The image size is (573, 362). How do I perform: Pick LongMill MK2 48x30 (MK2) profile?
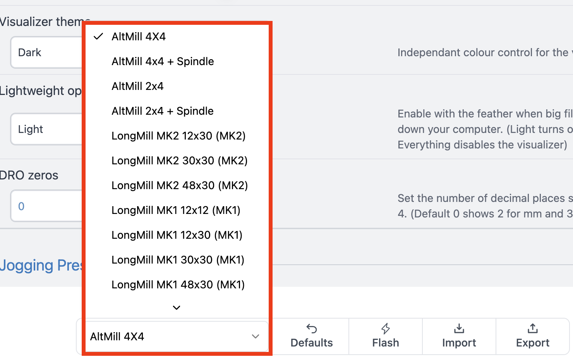180,185
